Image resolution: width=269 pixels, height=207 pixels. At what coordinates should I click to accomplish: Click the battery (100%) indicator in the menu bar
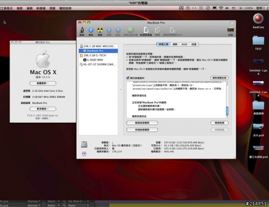(x=245, y=8)
